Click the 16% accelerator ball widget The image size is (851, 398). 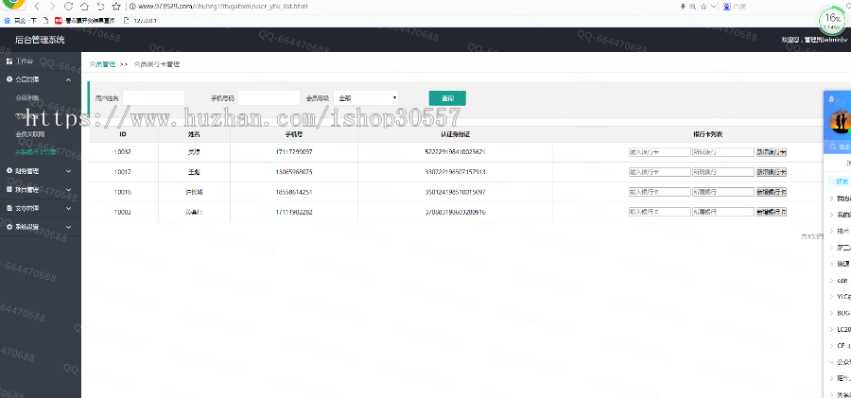[x=831, y=20]
